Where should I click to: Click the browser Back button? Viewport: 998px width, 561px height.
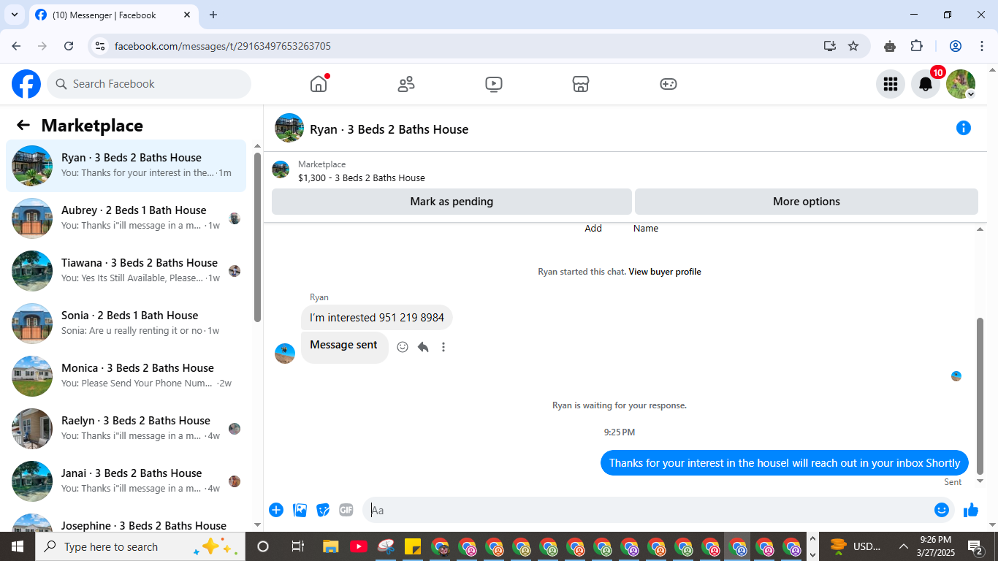(x=16, y=46)
